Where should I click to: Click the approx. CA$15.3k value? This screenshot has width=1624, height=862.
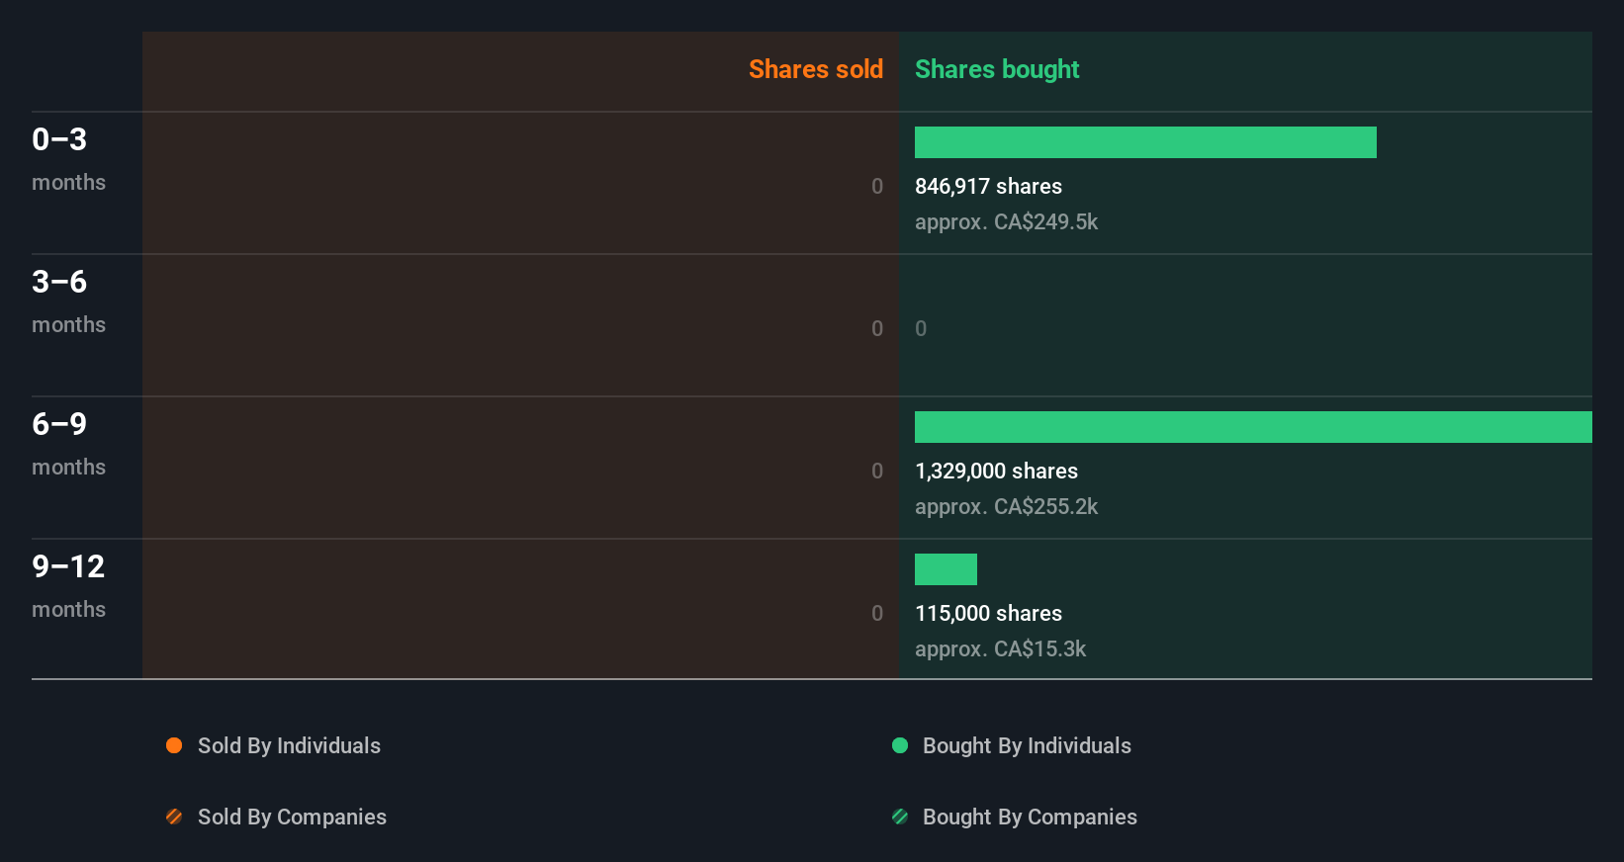(1000, 648)
